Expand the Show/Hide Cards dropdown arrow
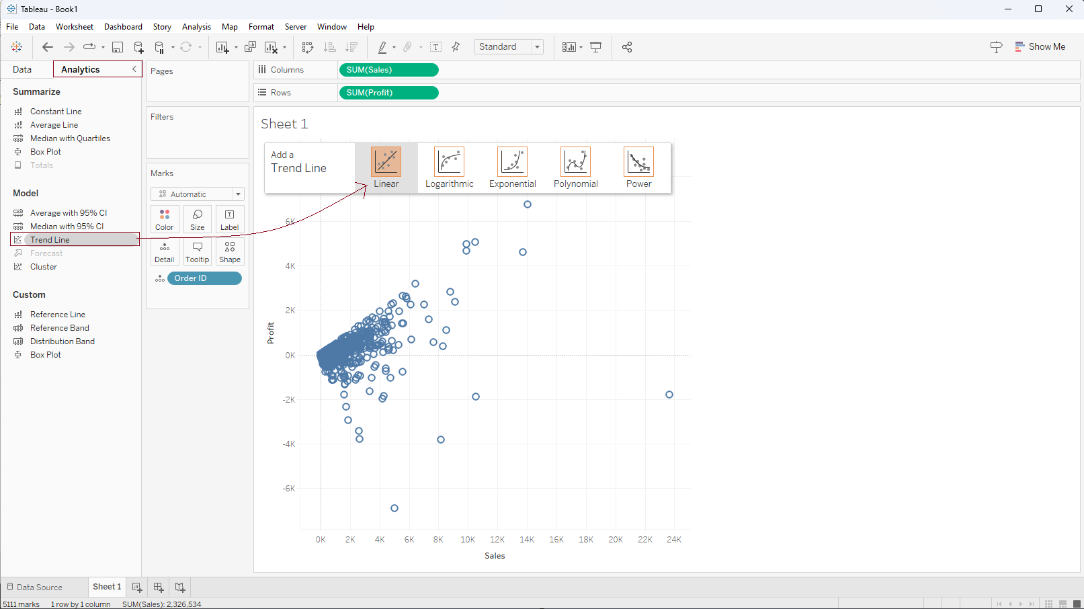The image size is (1084, 609). [x=581, y=47]
